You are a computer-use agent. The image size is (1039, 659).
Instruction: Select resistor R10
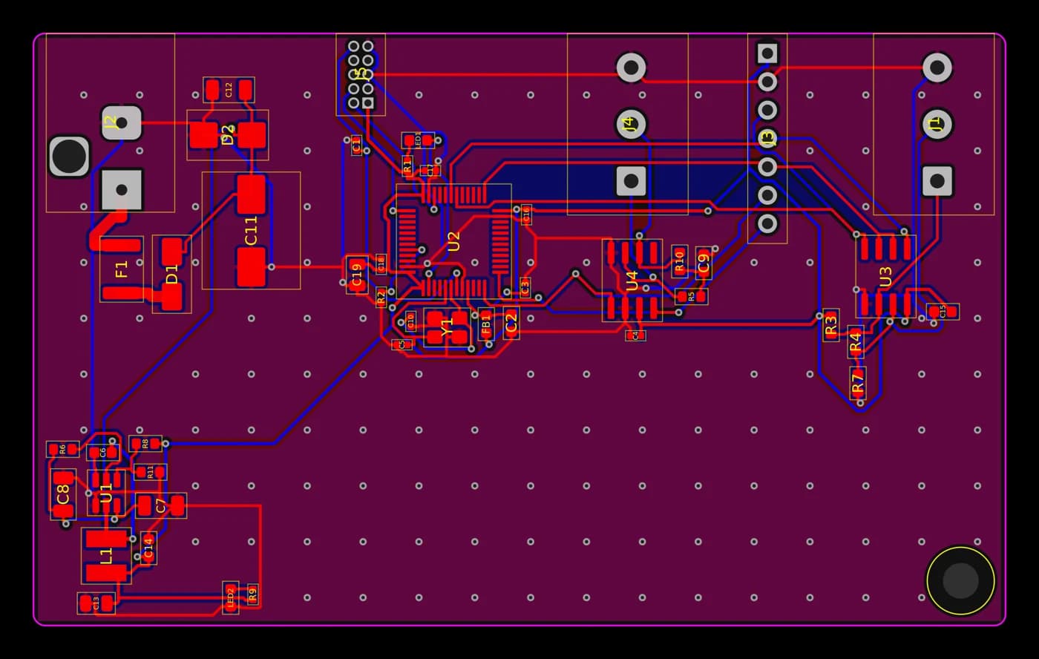click(680, 261)
